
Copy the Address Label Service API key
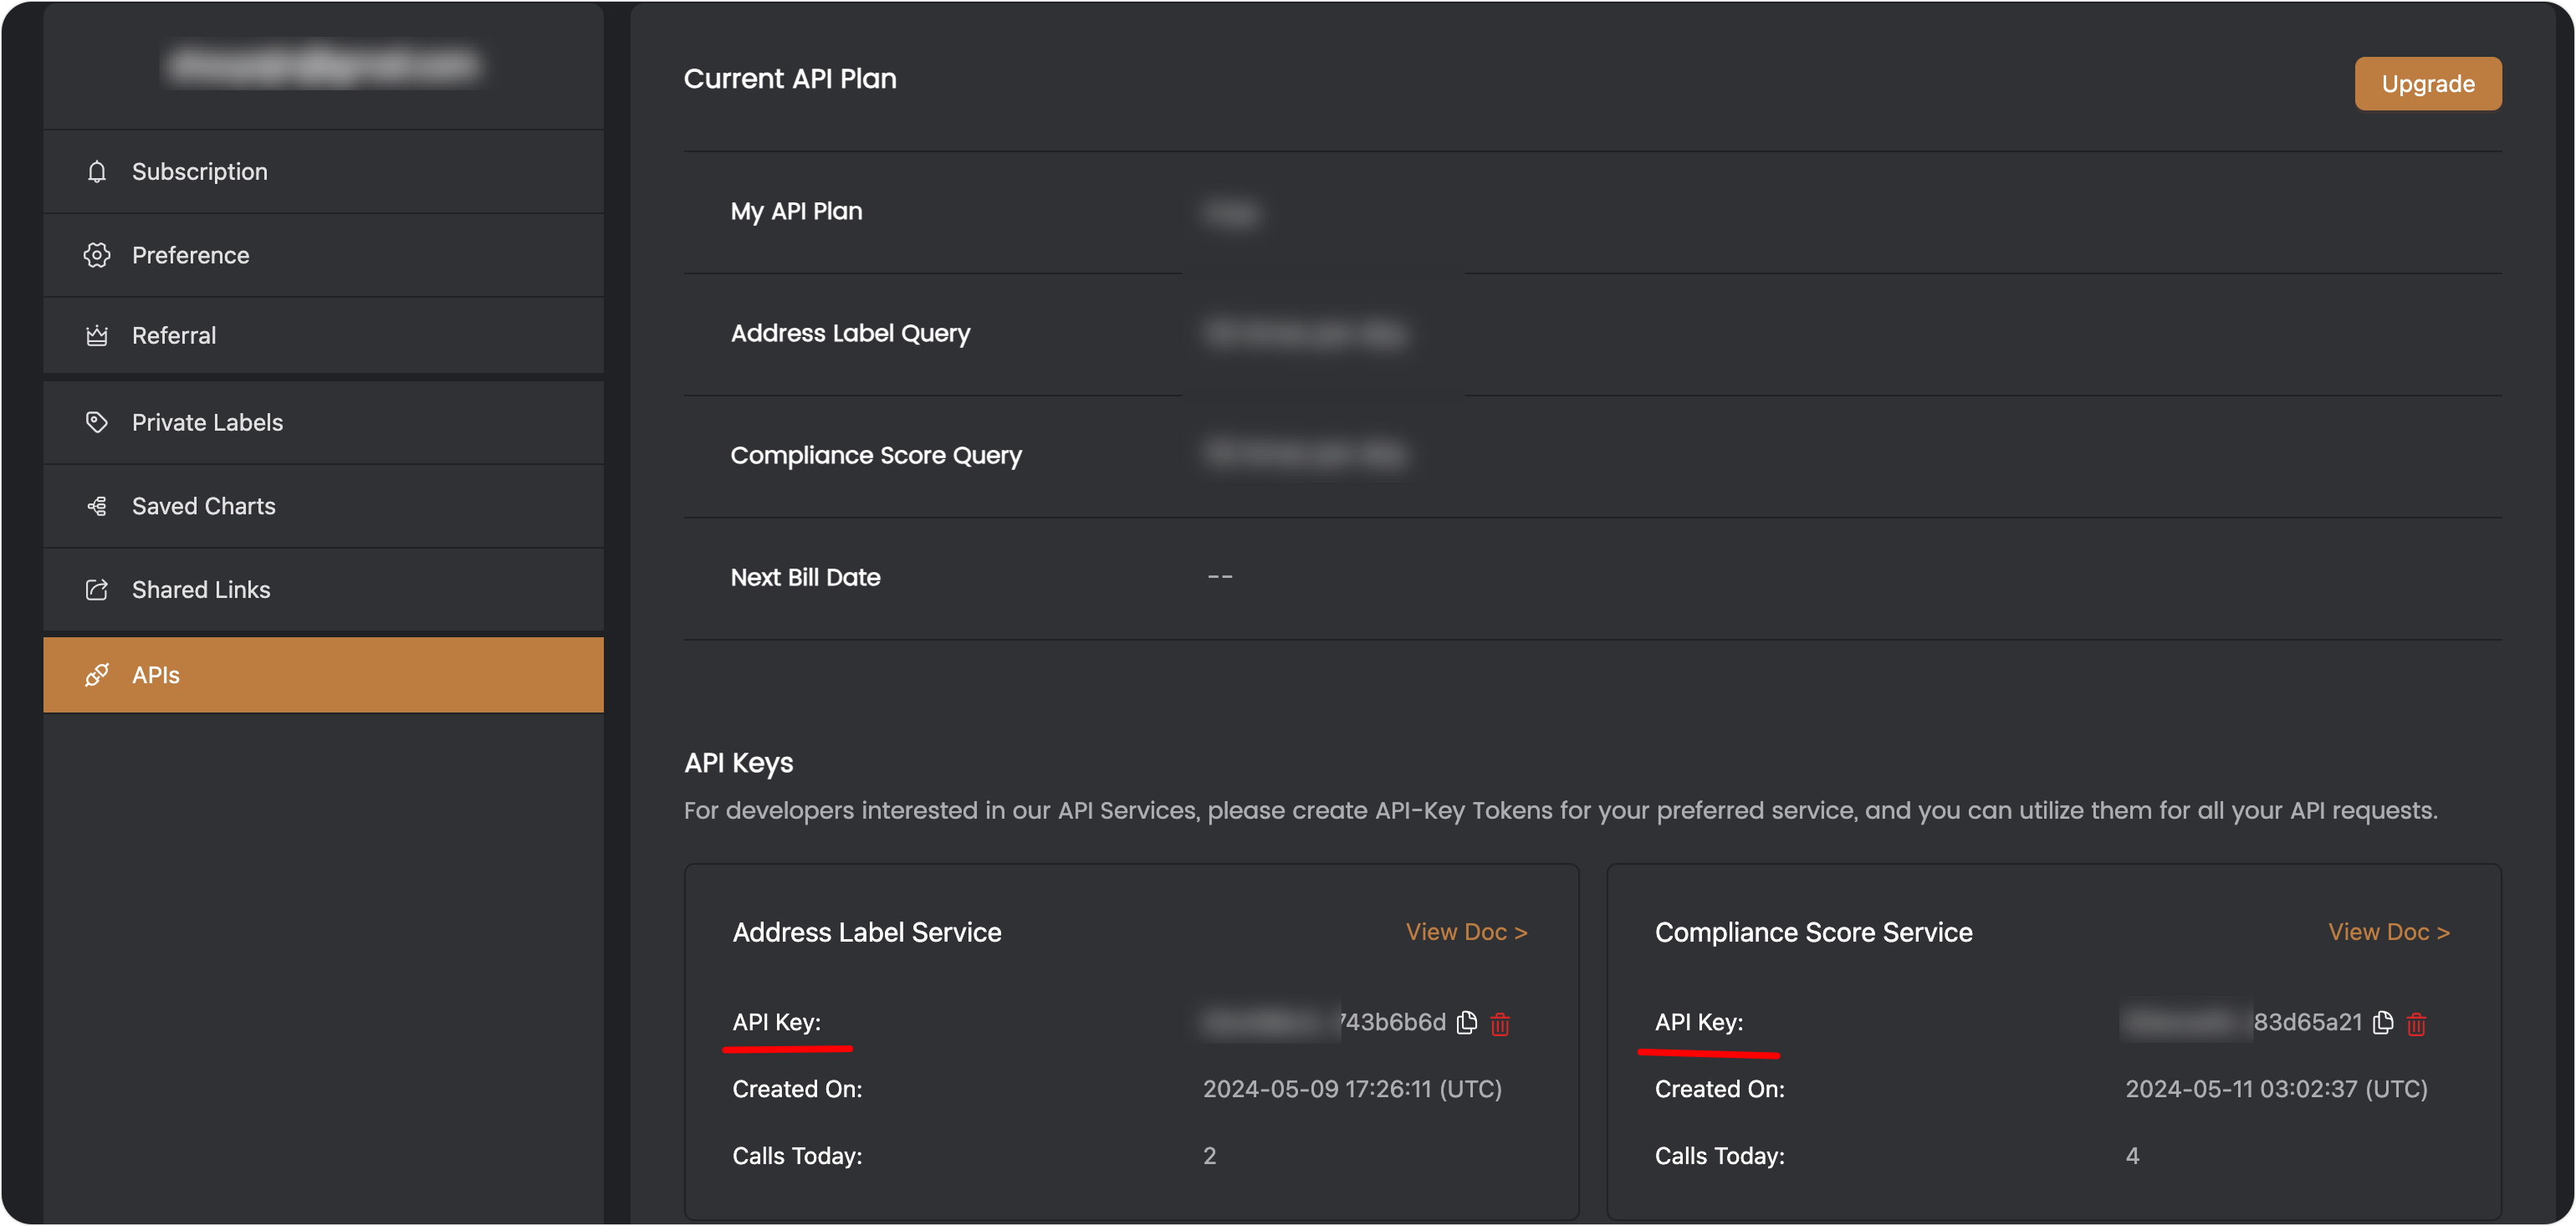[x=1466, y=1022]
